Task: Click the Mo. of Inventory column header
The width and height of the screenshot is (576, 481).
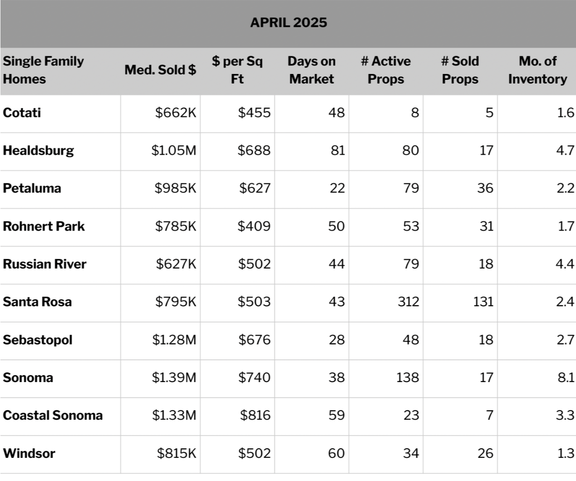Action: (537, 70)
